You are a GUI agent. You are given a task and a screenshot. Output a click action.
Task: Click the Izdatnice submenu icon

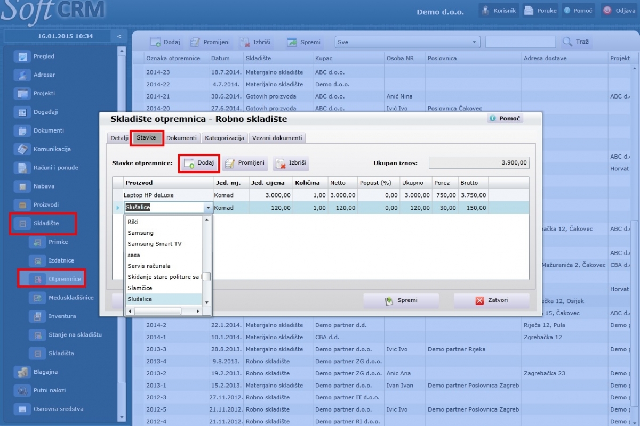[x=37, y=261]
